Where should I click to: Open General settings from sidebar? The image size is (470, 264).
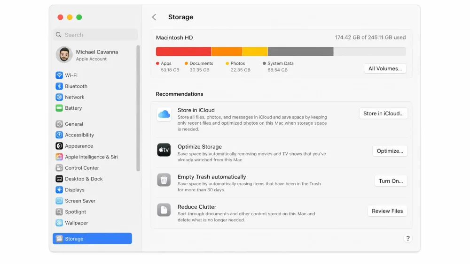(92, 124)
